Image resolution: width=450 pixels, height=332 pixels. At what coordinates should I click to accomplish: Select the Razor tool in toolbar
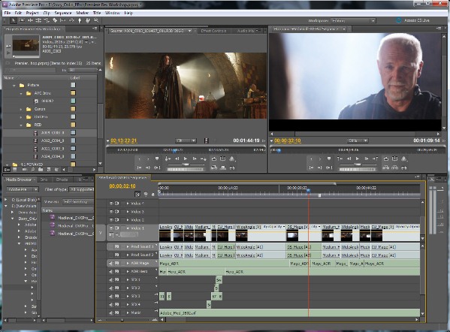point(55,21)
